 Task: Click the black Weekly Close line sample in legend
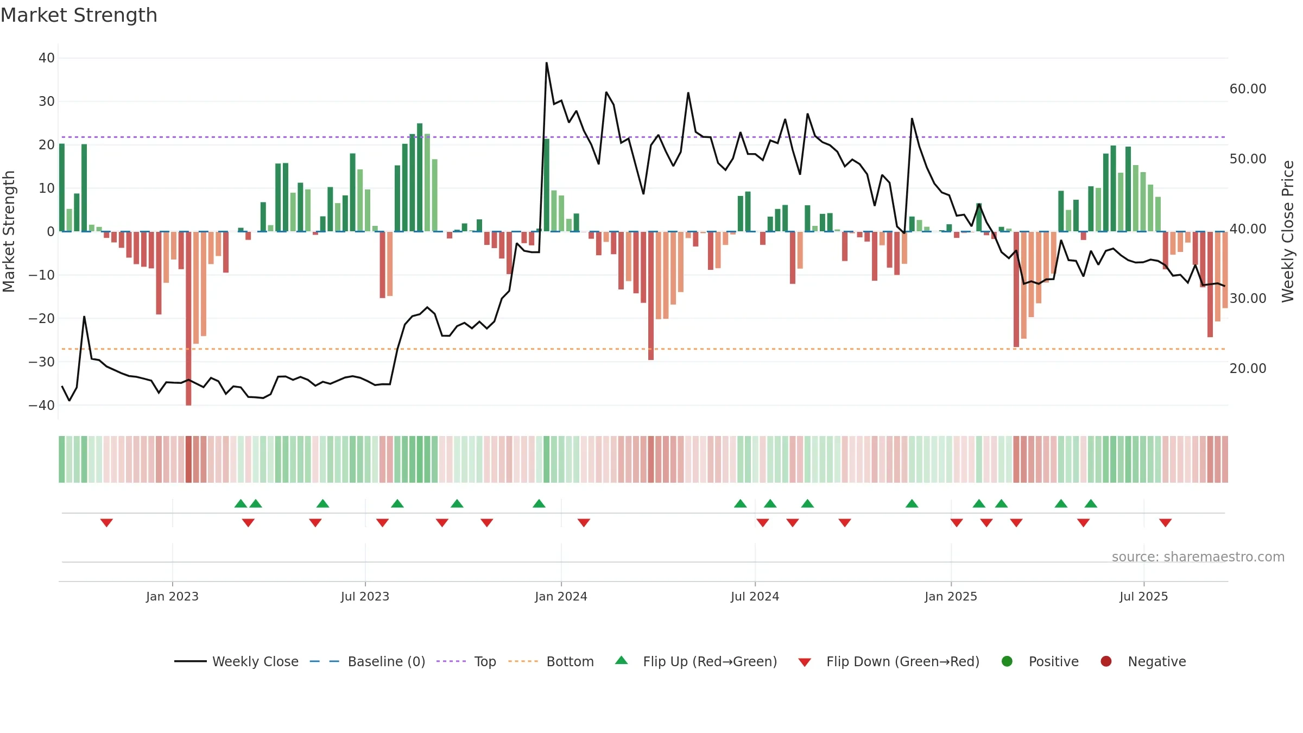(x=190, y=661)
